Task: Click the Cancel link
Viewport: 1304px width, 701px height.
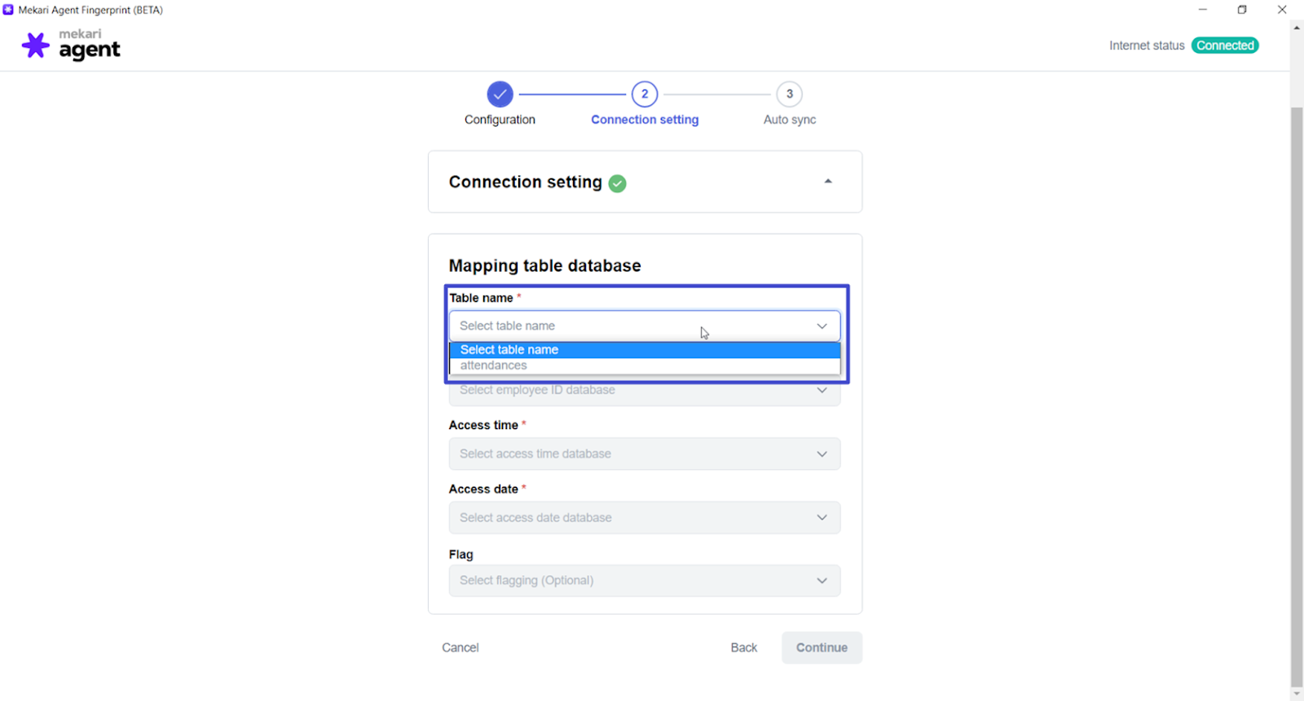Action: pos(460,648)
